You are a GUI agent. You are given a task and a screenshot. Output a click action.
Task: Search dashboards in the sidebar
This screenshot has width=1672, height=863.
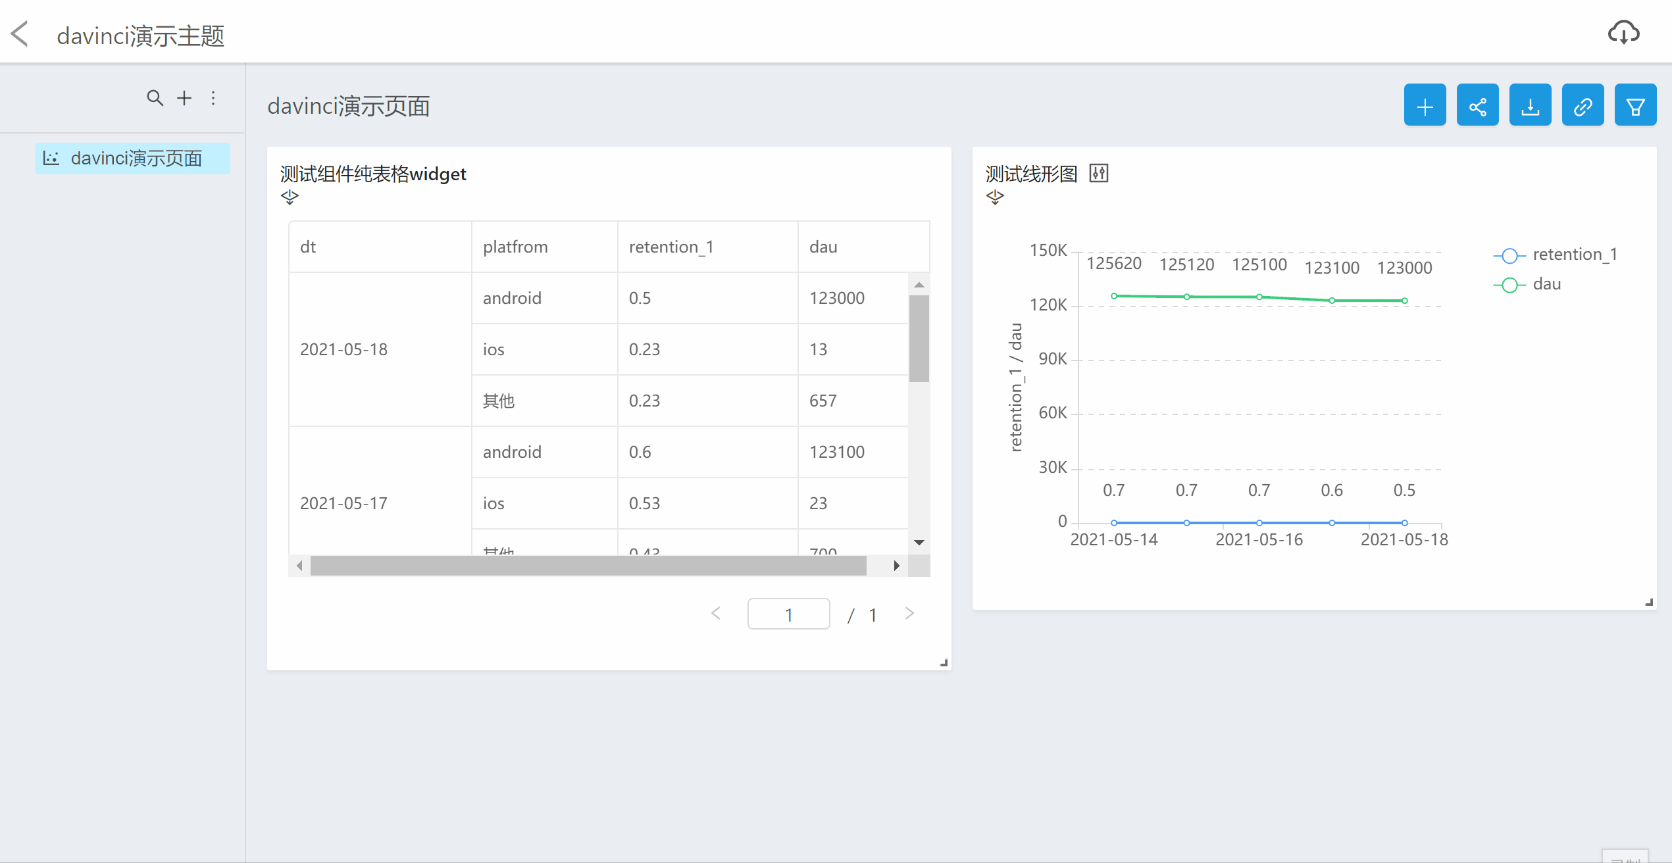[x=155, y=97]
